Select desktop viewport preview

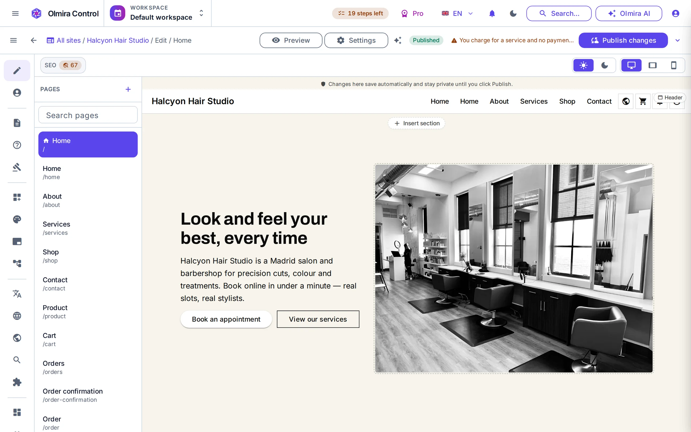coord(631,65)
